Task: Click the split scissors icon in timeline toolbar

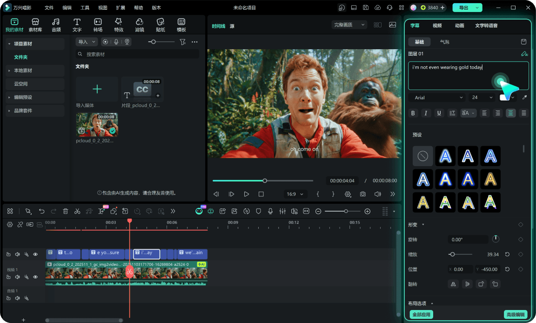Action: (x=77, y=212)
